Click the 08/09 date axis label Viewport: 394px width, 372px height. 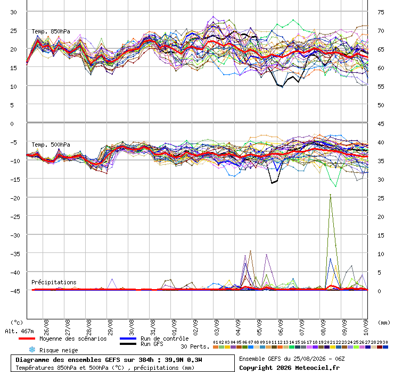(x=323, y=327)
